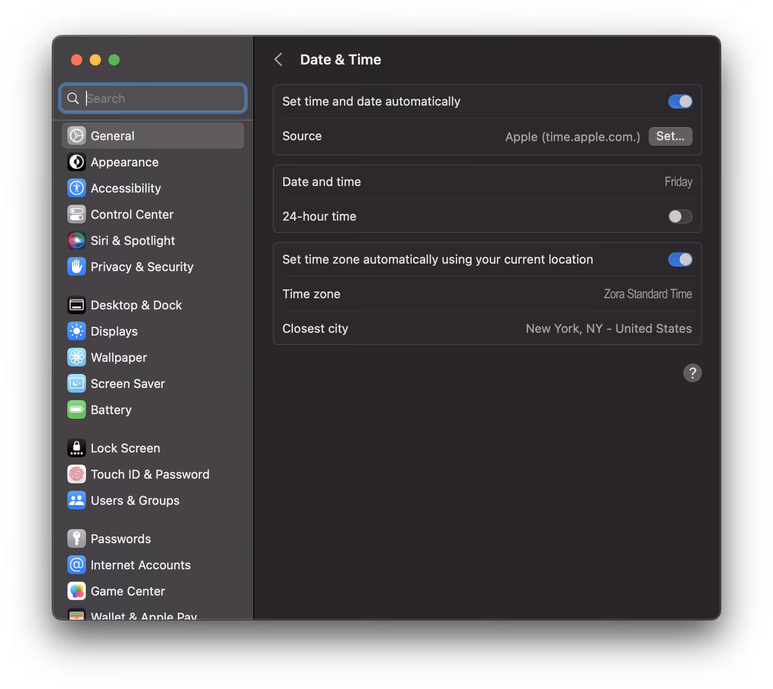
Task: Click the Set... source button
Action: (670, 136)
